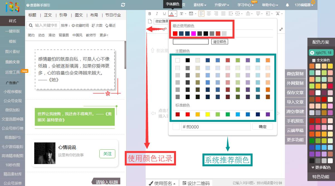Screen dimensions: 335x186
Task: Click the refresh icon in the top bar
Action: pyautogui.click(x=123, y=5)
